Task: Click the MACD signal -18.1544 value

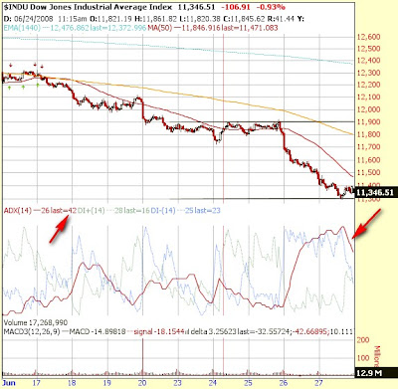Action: pos(159,331)
